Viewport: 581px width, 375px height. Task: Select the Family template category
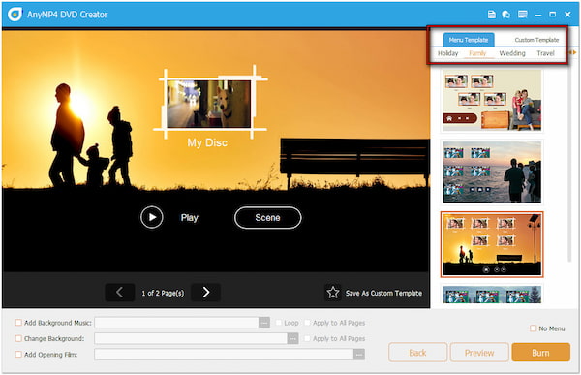click(x=477, y=53)
